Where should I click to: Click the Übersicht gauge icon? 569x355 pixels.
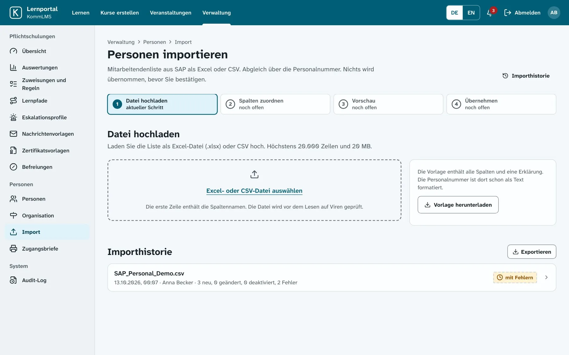(13, 51)
